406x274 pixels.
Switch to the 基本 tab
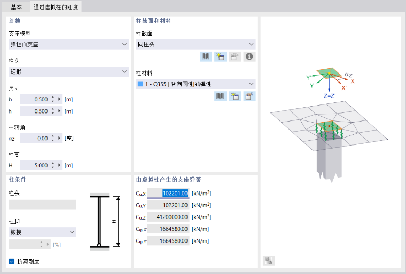pyautogui.click(x=16, y=7)
